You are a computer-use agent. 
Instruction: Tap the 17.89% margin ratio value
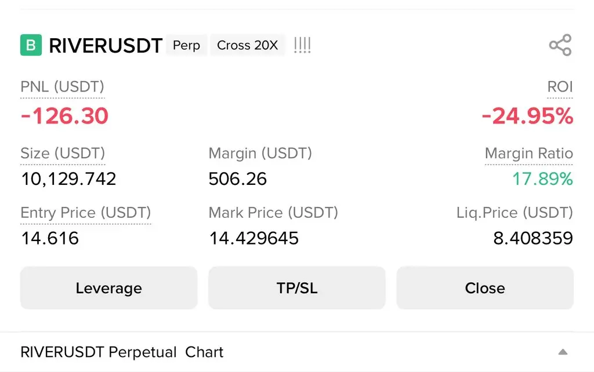point(542,178)
